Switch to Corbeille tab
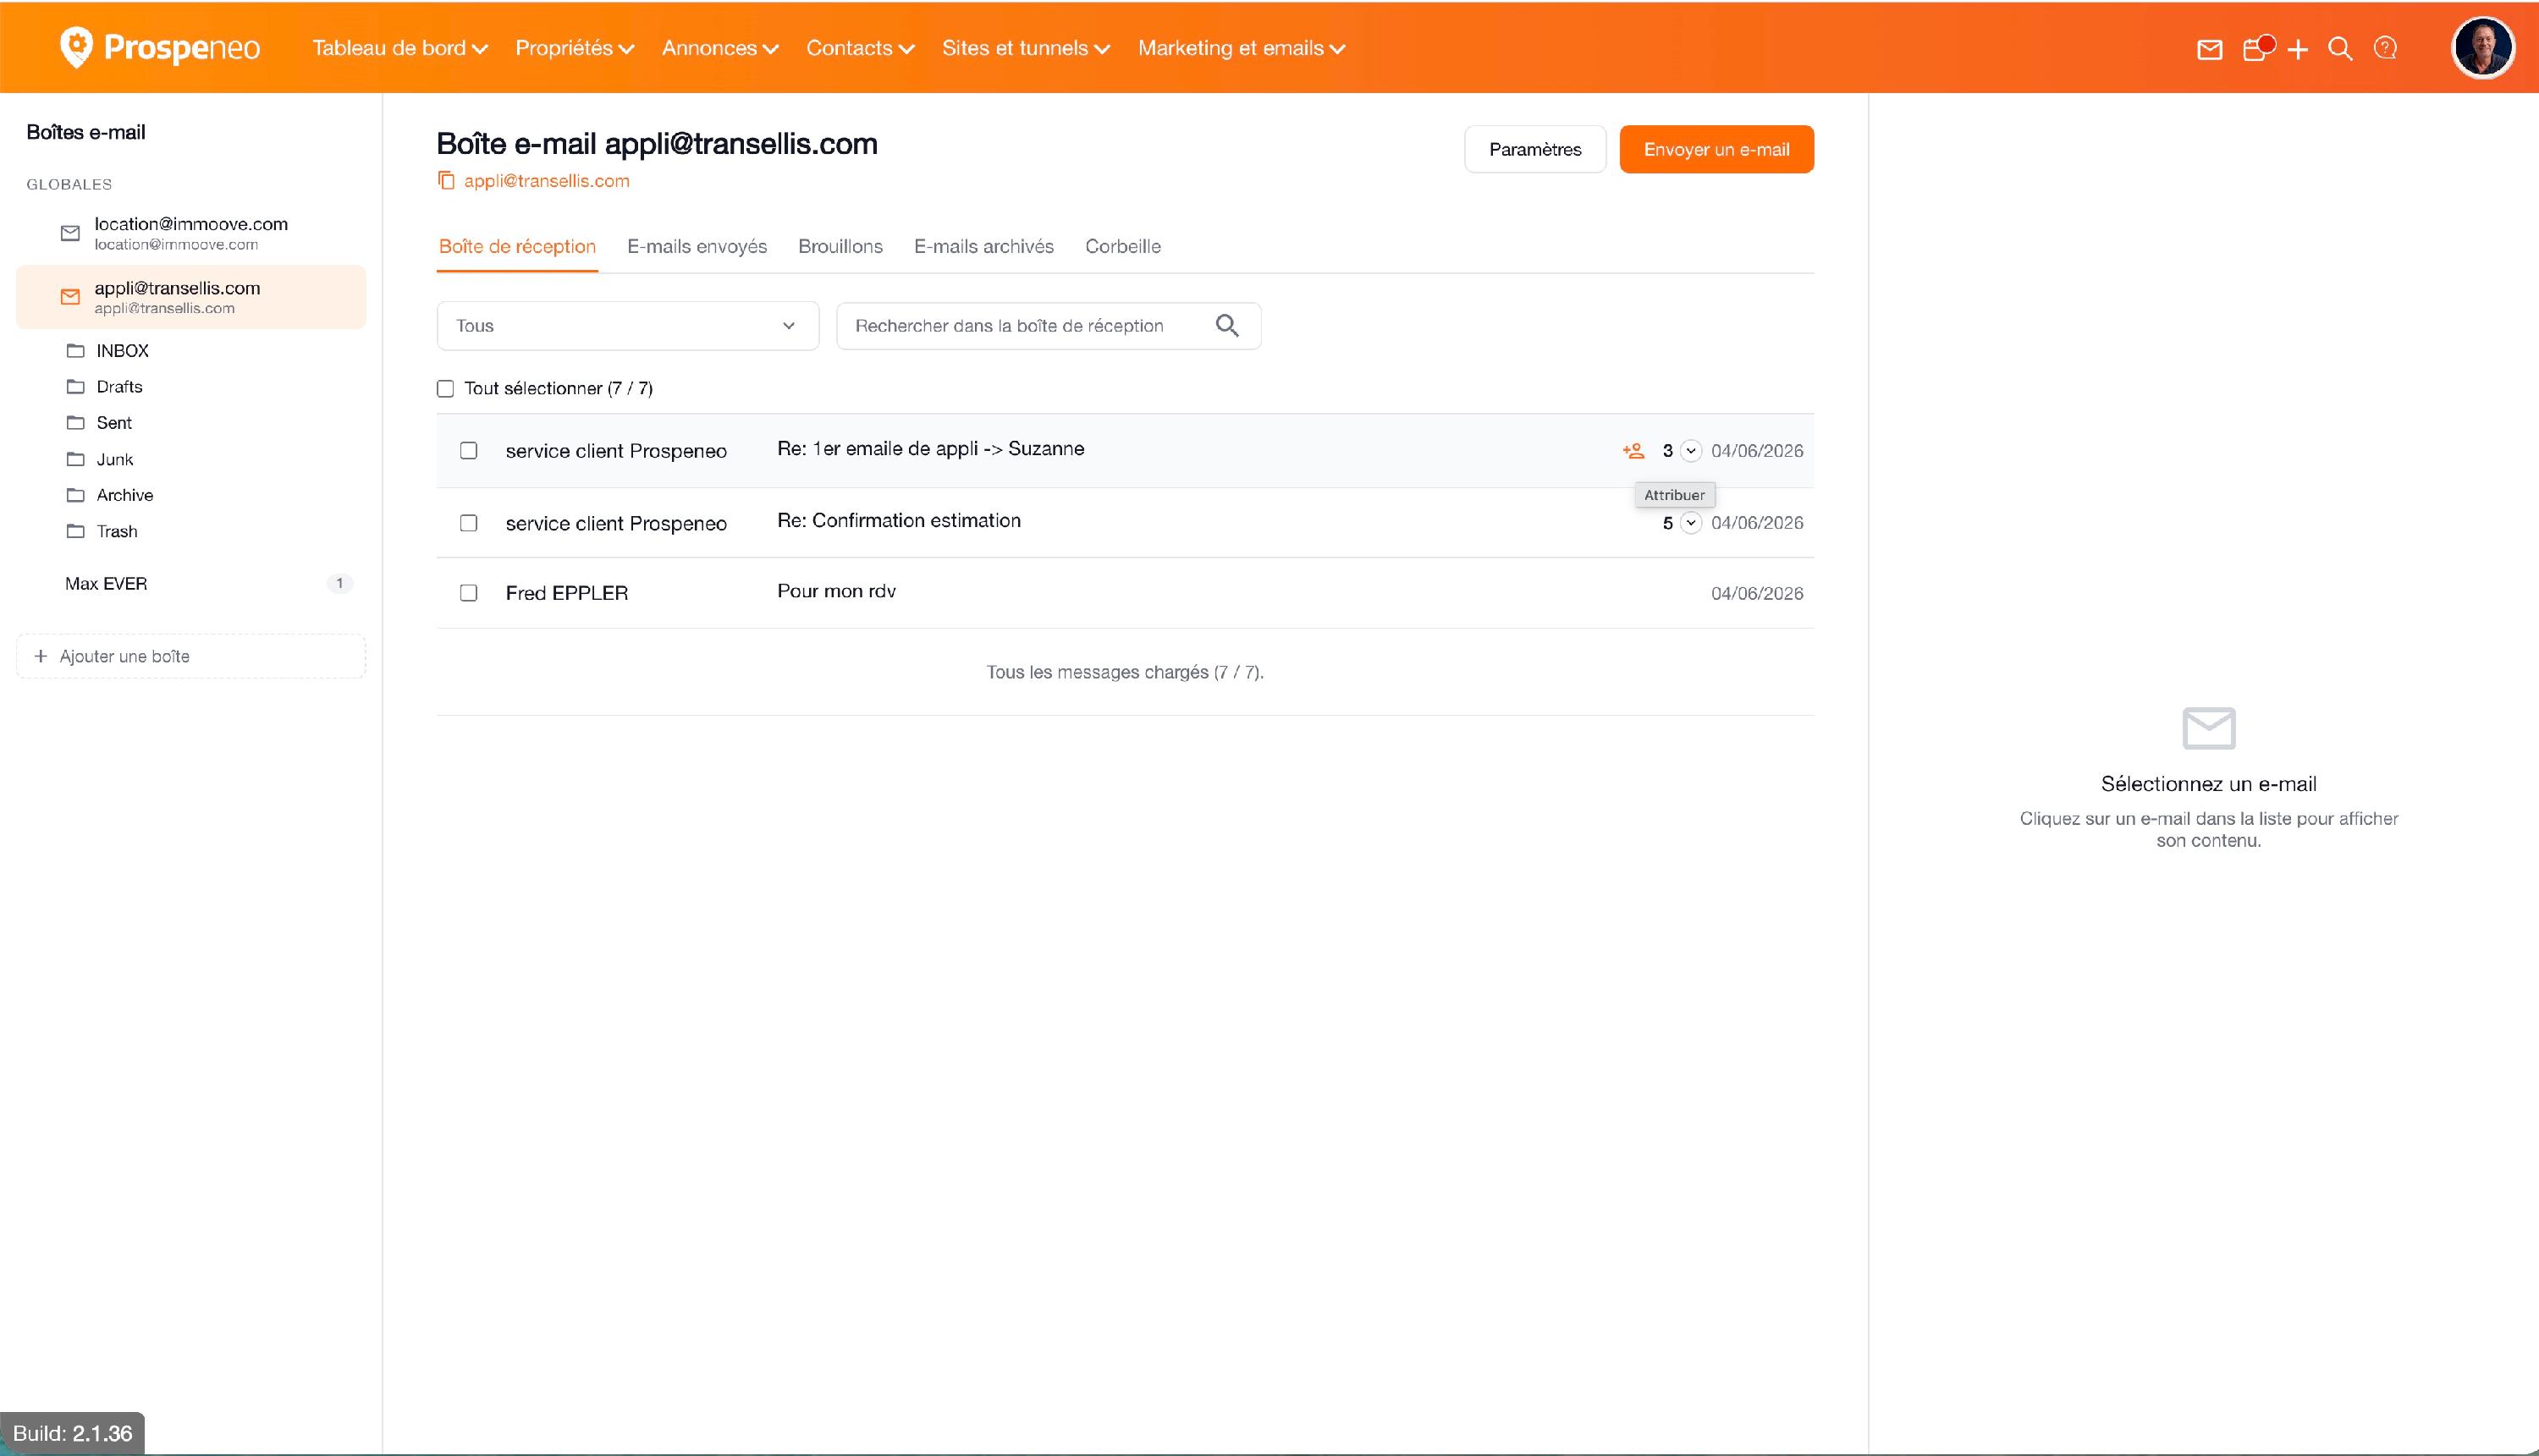Viewport: 2539px width, 1456px height. pos(1122,246)
